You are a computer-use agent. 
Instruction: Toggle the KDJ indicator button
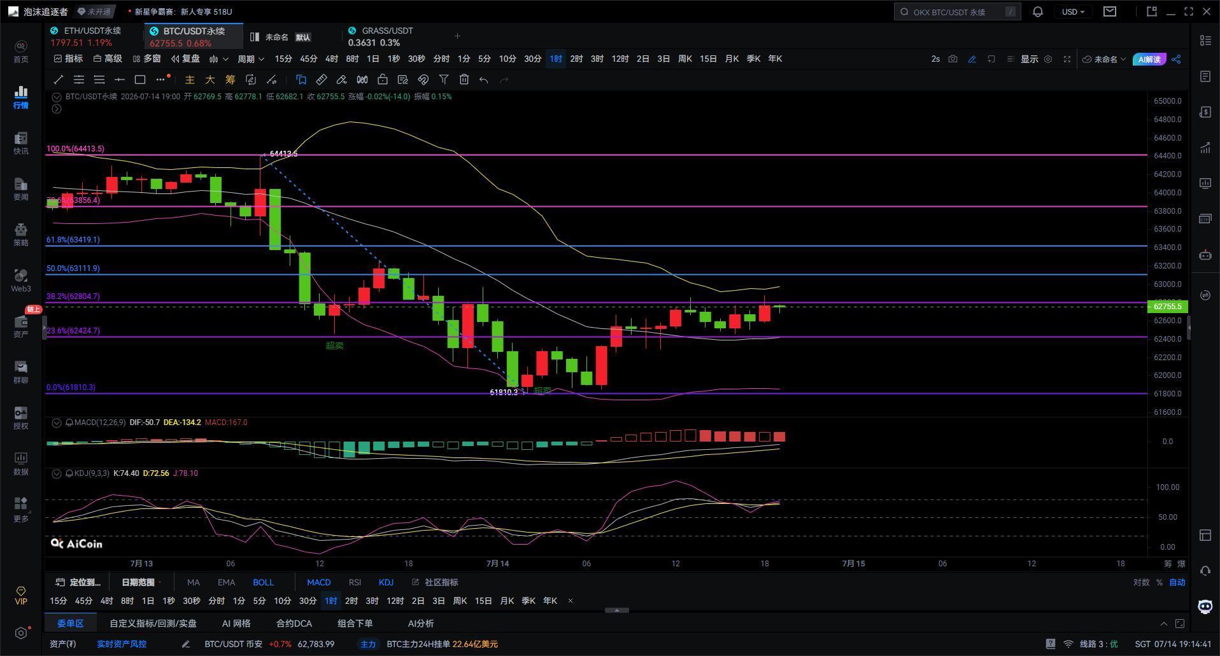386,582
